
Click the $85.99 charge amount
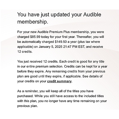coord(35,37)
